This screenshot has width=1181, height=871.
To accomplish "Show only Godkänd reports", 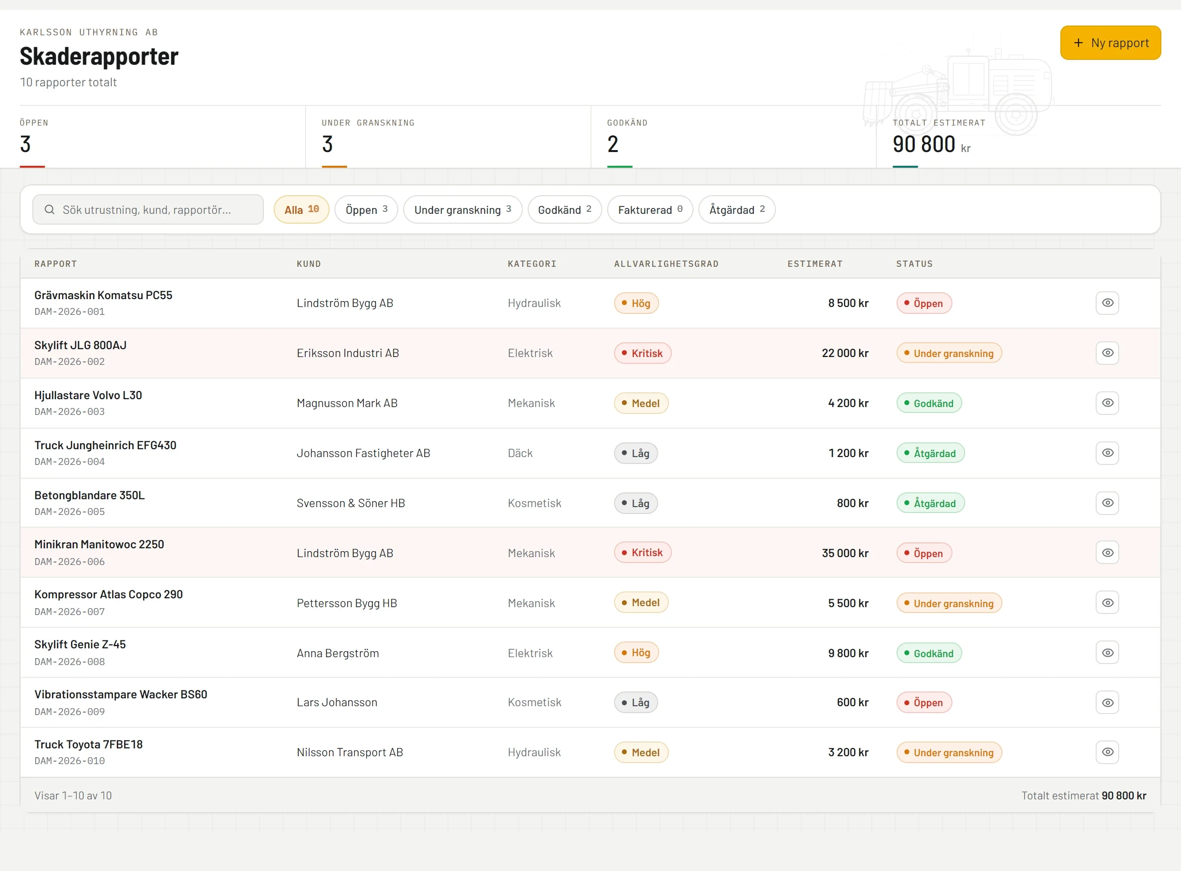I will [x=564, y=210].
